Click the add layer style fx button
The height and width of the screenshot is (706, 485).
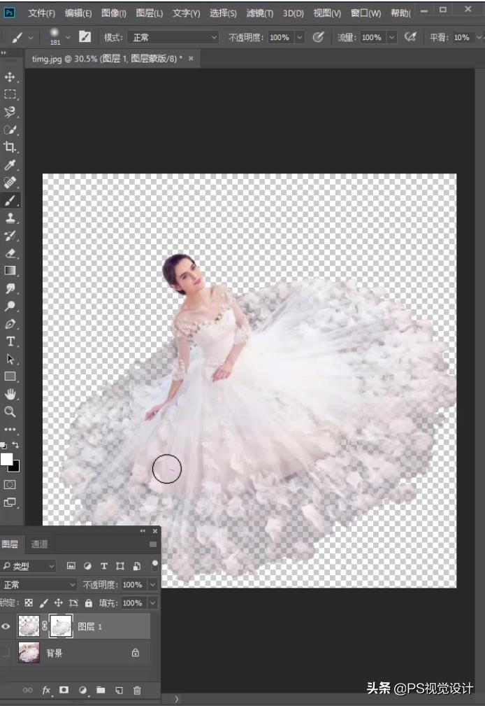[x=46, y=690]
